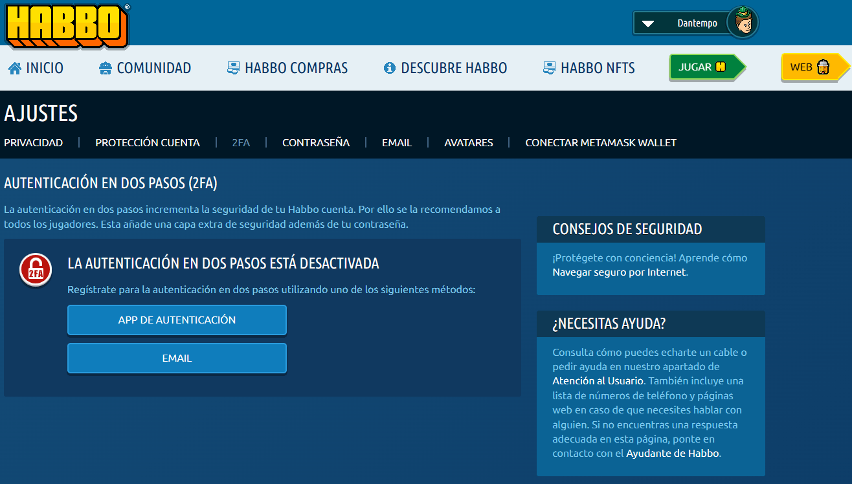The image size is (852, 484).
Task: Open the Avatares tab
Action: click(468, 142)
